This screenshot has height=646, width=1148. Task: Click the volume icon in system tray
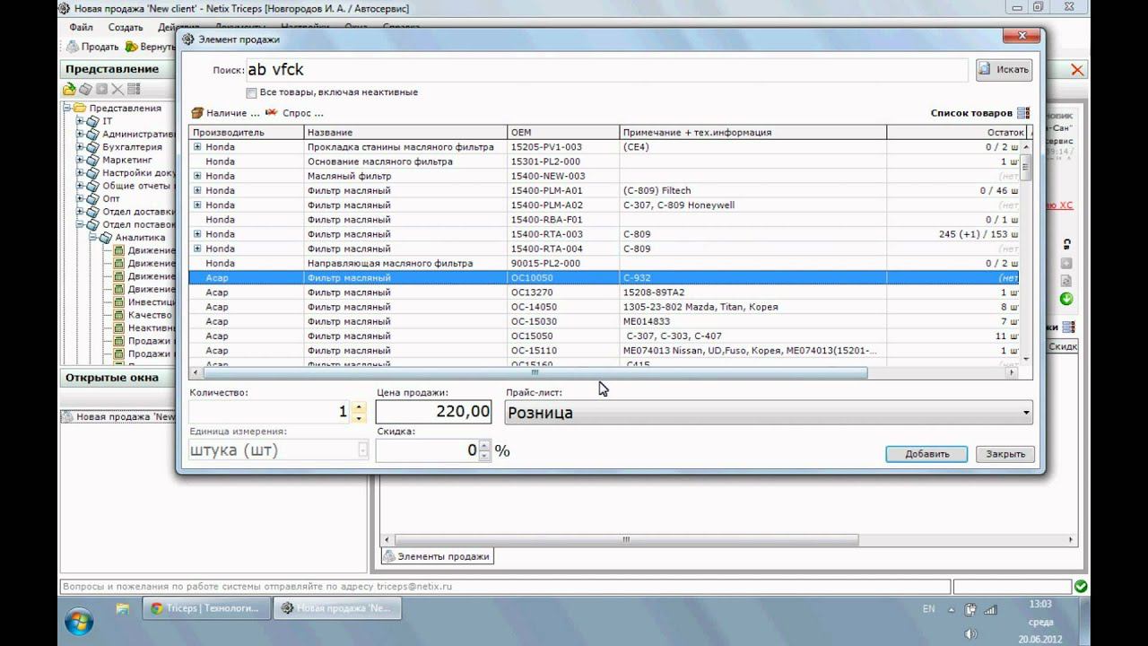tap(970, 633)
